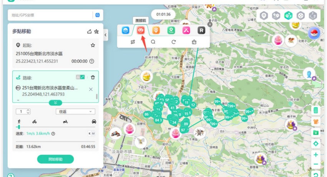Select walking speed icon

[19, 121]
